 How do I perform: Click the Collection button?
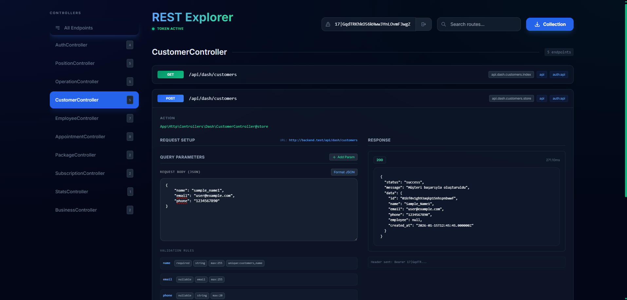click(549, 24)
